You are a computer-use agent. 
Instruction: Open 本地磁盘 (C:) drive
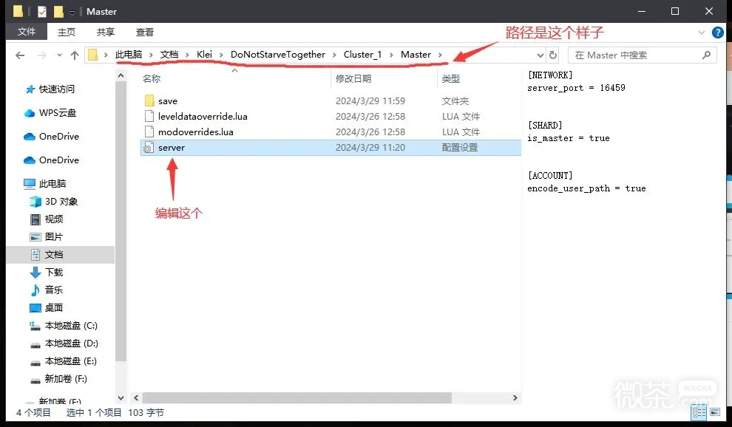tap(71, 326)
